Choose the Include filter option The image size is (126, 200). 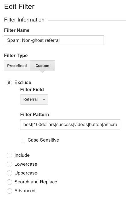tap(9, 155)
